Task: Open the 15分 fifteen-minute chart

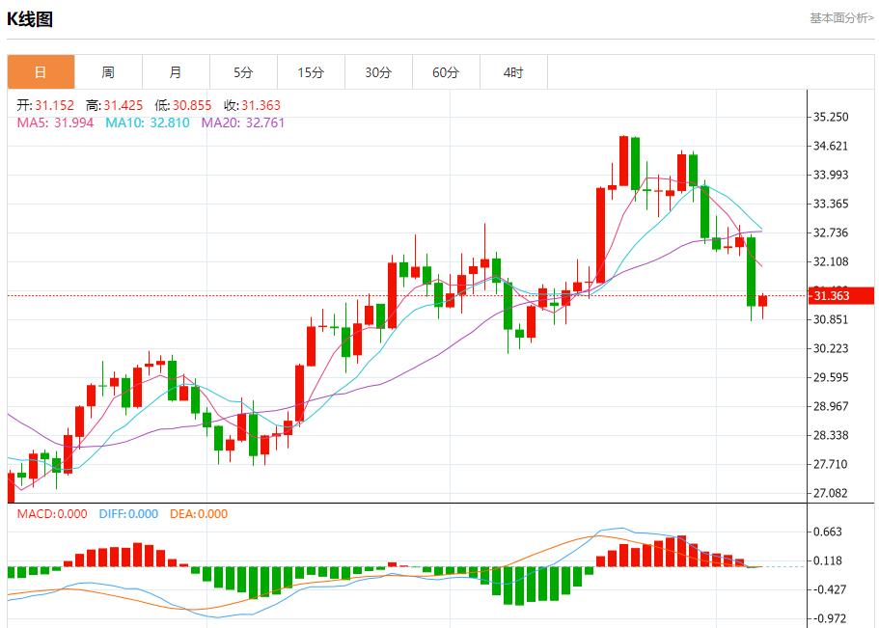Action: [311, 72]
